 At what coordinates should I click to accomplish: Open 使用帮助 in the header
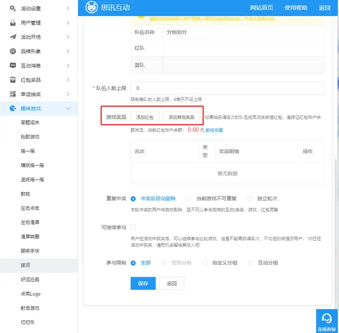tap(296, 8)
